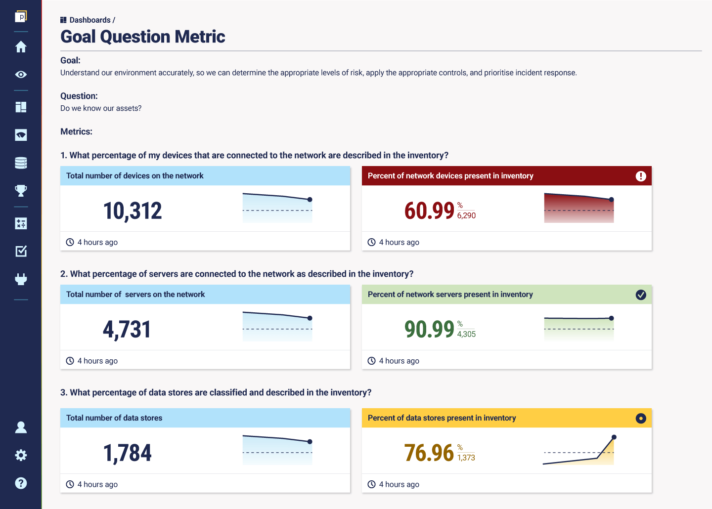Select the gauge metrics icon in the sidebar
Screen dimensions: 712x509
[x=21, y=134]
